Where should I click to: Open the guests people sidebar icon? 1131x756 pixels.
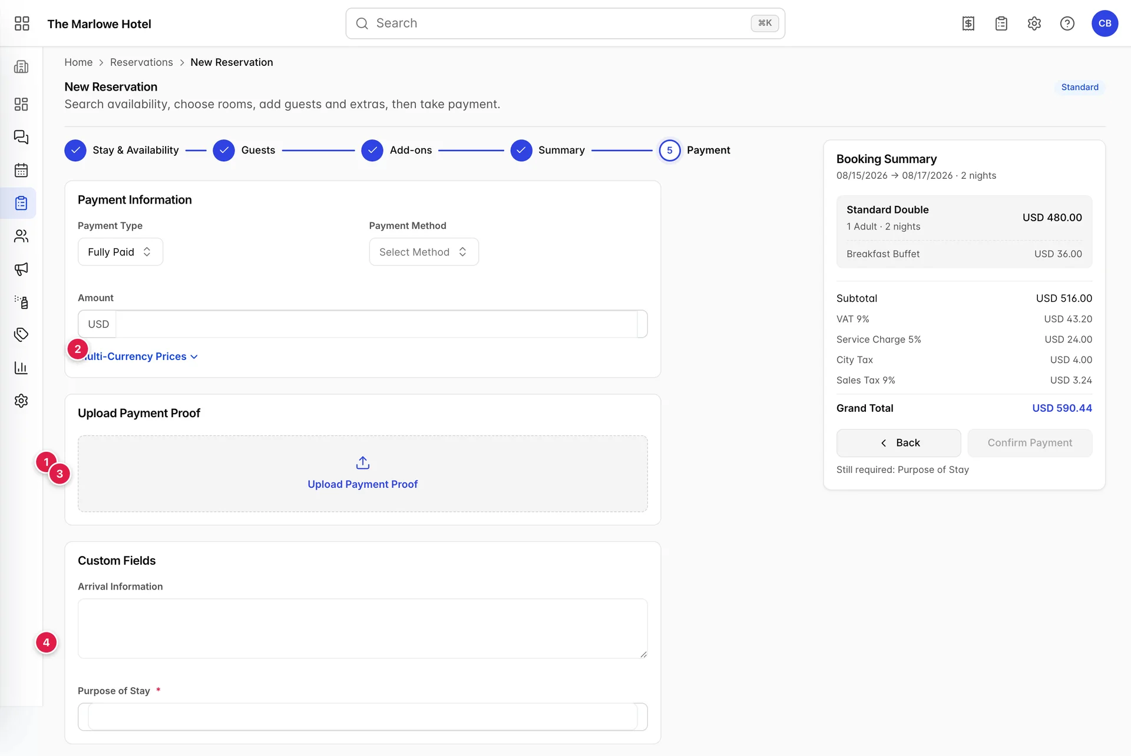click(x=21, y=236)
